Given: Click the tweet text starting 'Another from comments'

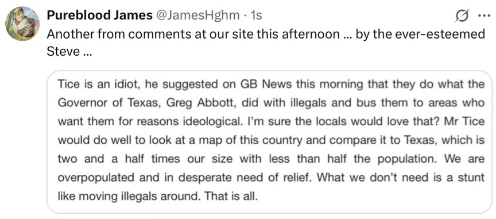Looking at the screenshot, I should [266, 43].
